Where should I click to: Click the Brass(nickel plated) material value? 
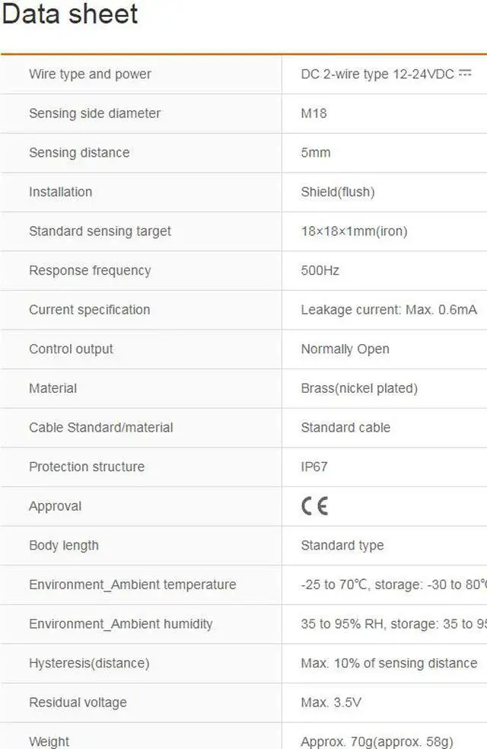tap(359, 388)
